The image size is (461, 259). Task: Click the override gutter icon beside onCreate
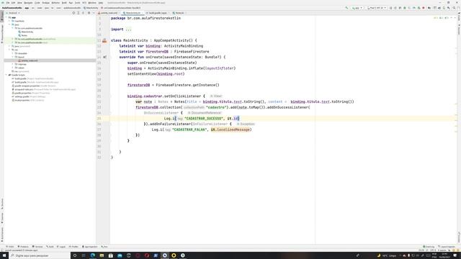(104, 58)
